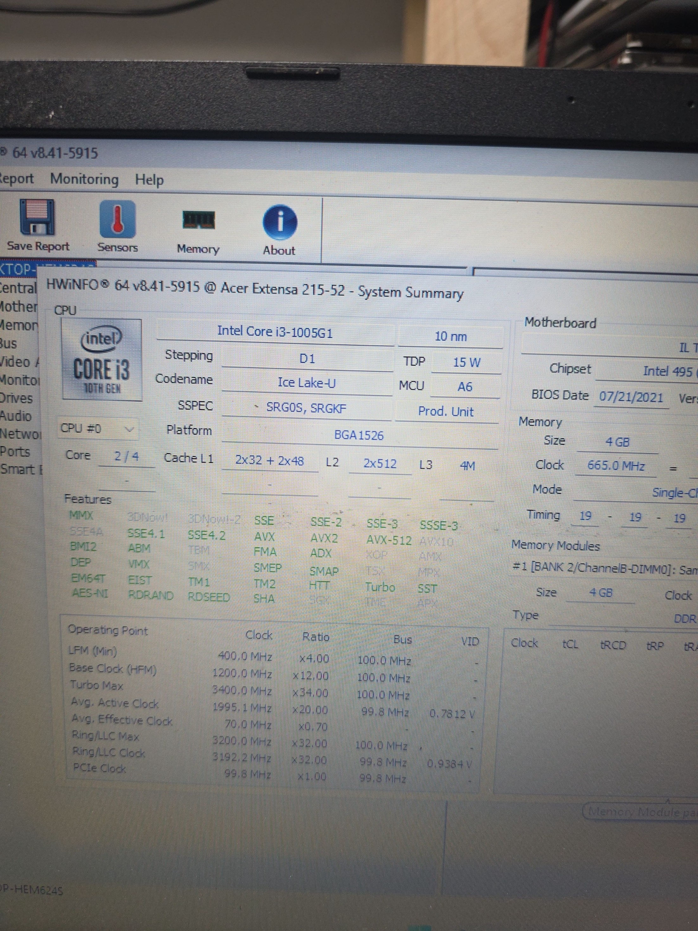Open the Help menu
This screenshot has height=931, width=698.
click(149, 180)
